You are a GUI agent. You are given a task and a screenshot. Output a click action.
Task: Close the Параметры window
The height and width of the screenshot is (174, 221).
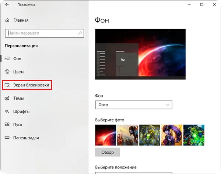coord(214,5)
